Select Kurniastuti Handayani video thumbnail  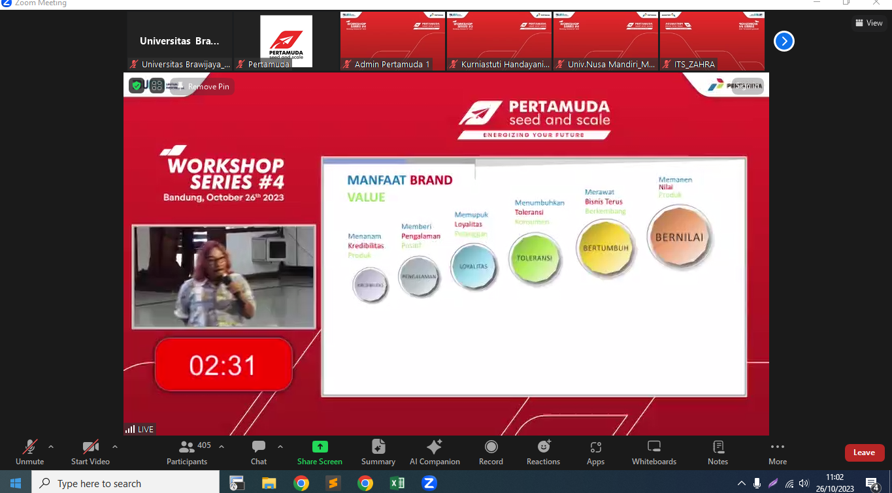coord(499,41)
